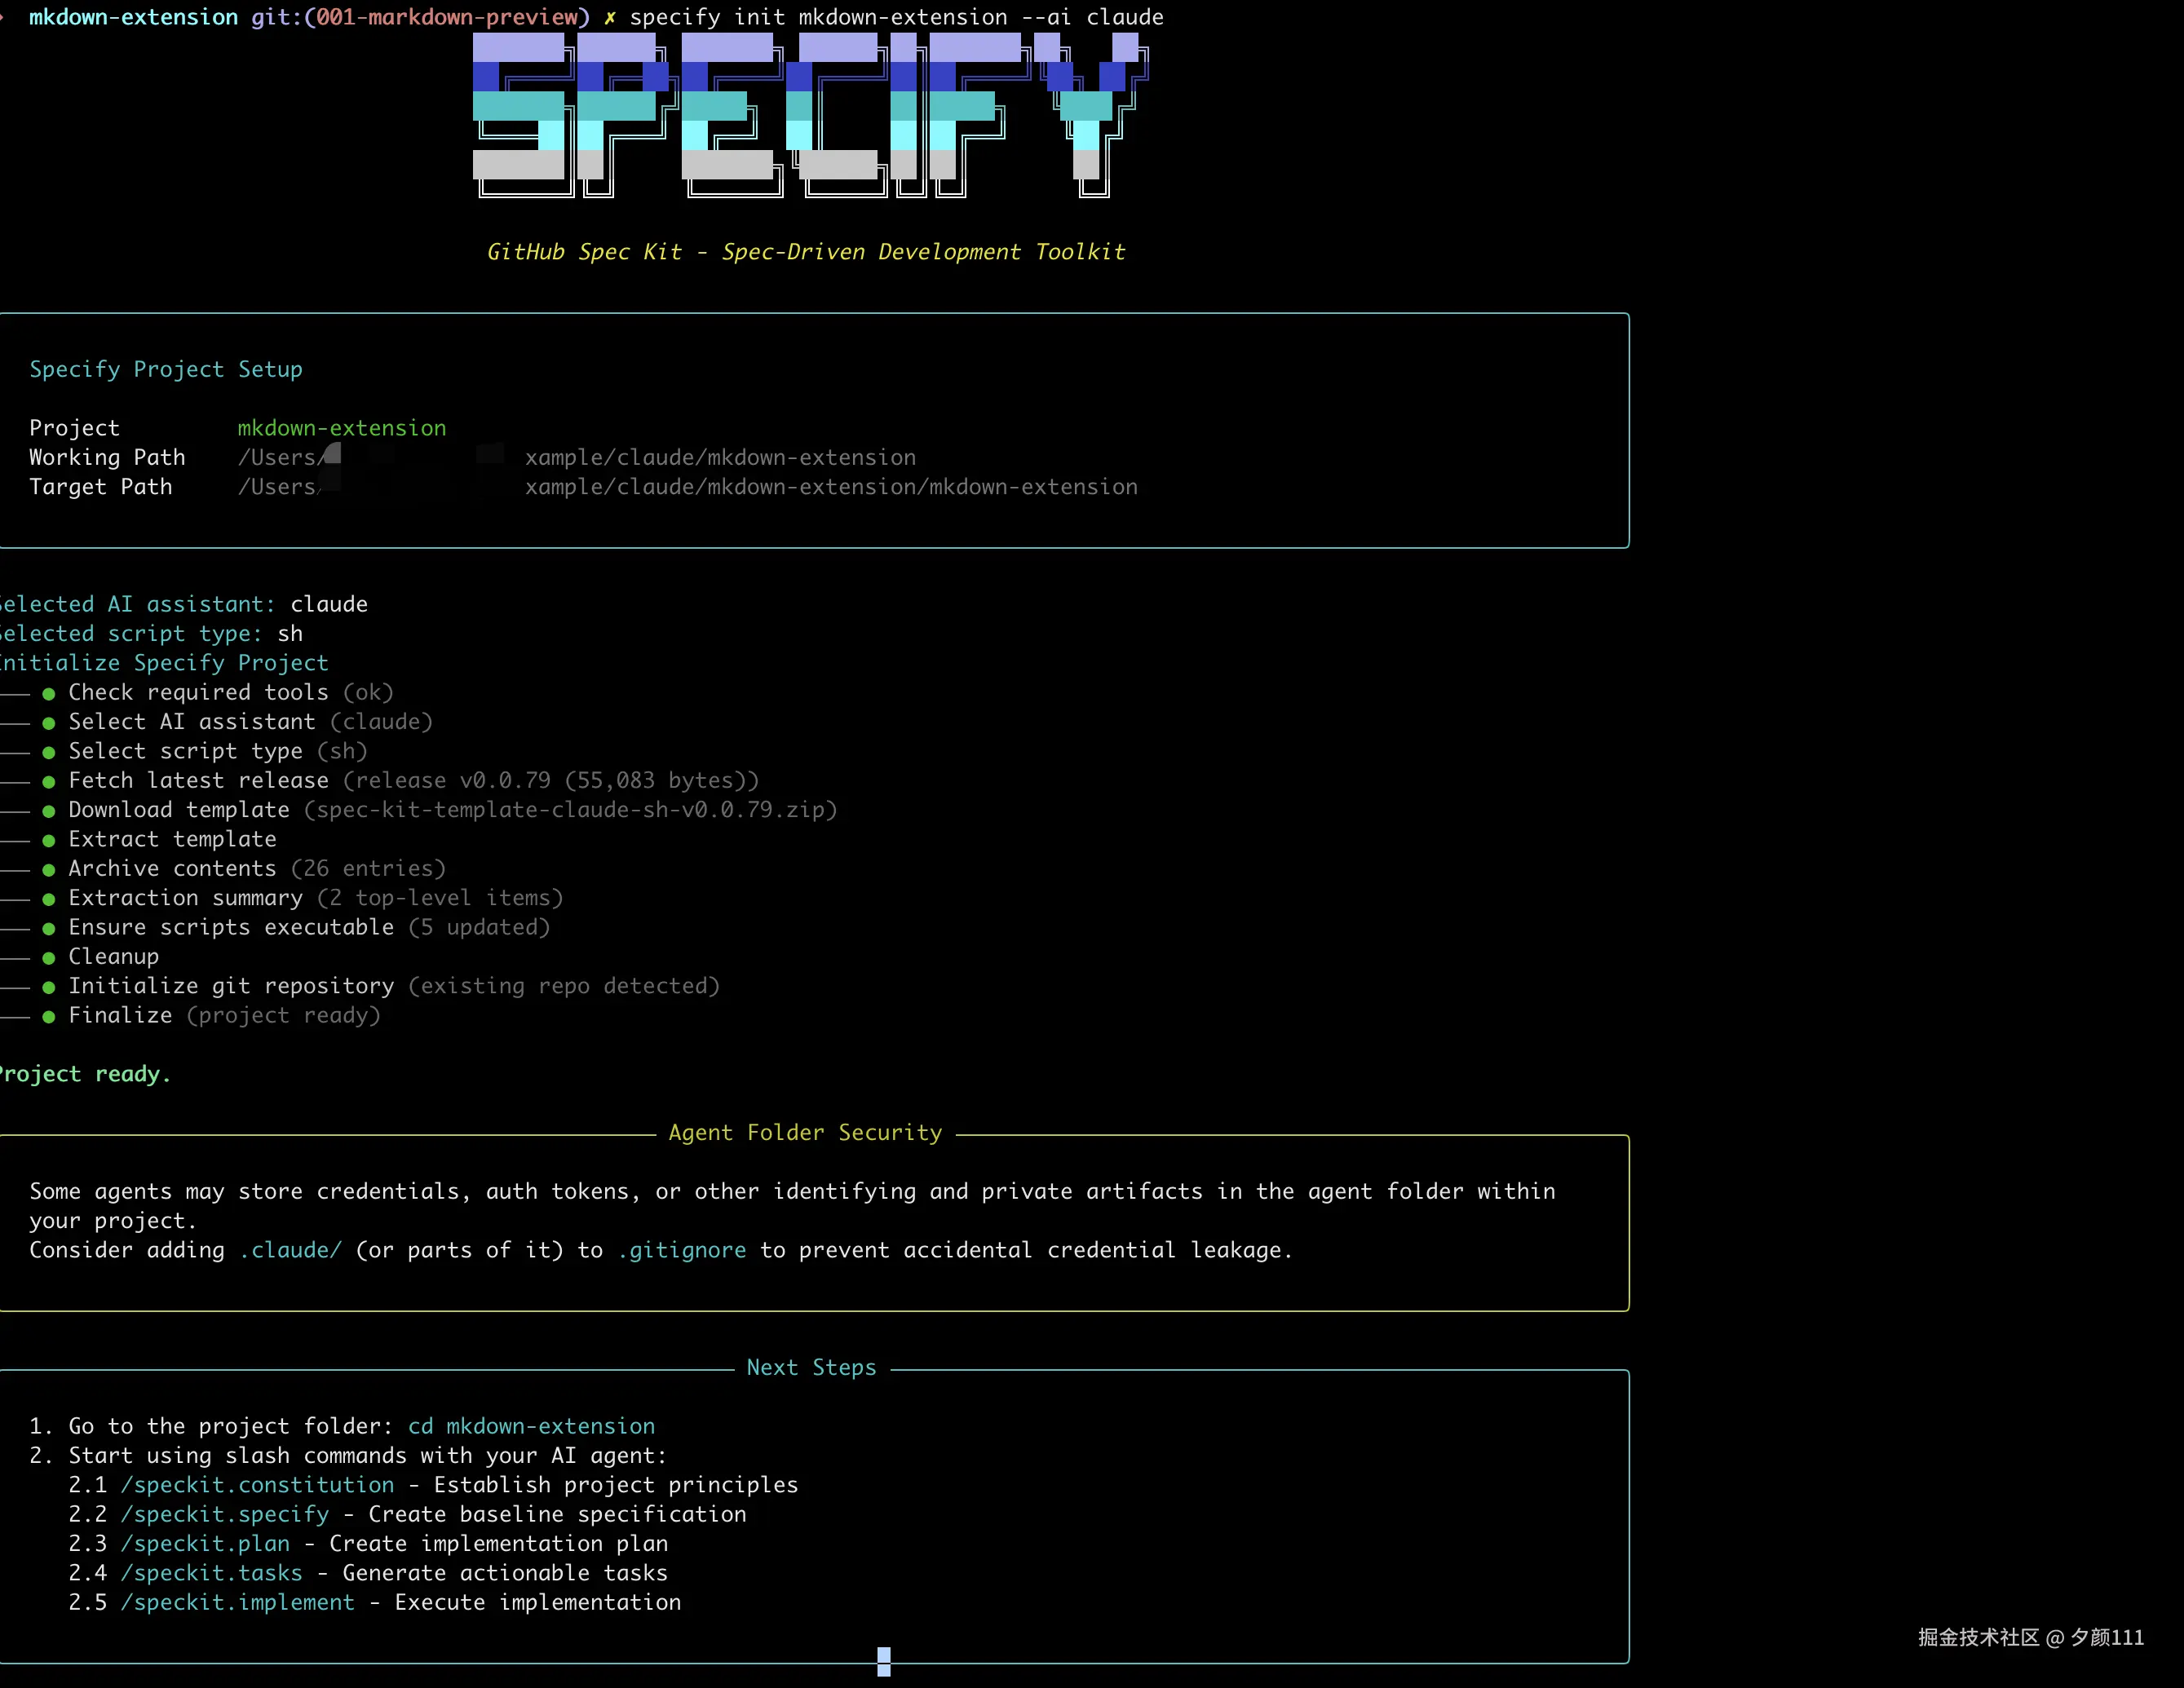The width and height of the screenshot is (2184, 1688).
Task: Click the /speckit.constitution command
Action: pos(257,1485)
